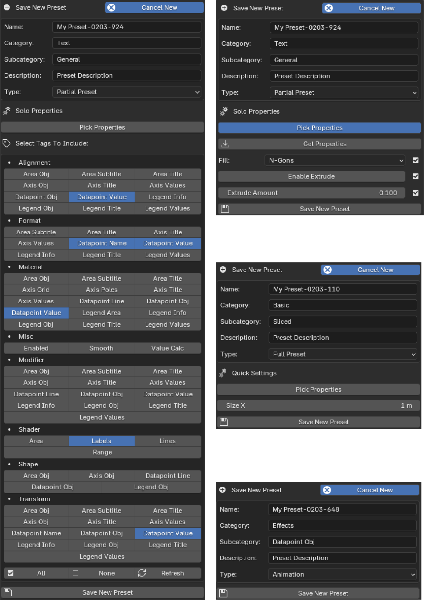This screenshot has height=600, width=424.
Task: Select the Smooth tag under Misc
Action: click(x=102, y=348)
